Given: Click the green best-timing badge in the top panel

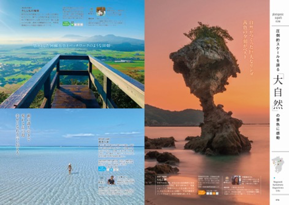Looking at the screenshot, I should coord(66,24).
